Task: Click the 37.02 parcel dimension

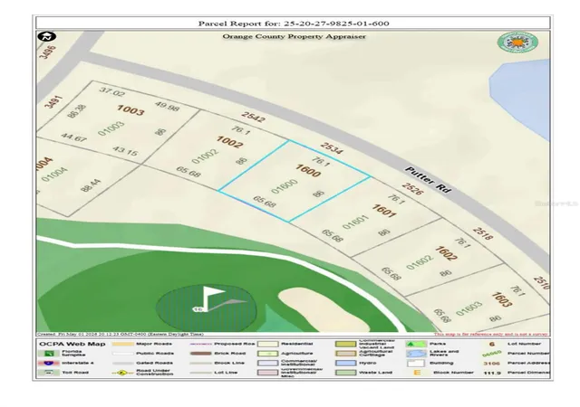Action: coord(112,91)
